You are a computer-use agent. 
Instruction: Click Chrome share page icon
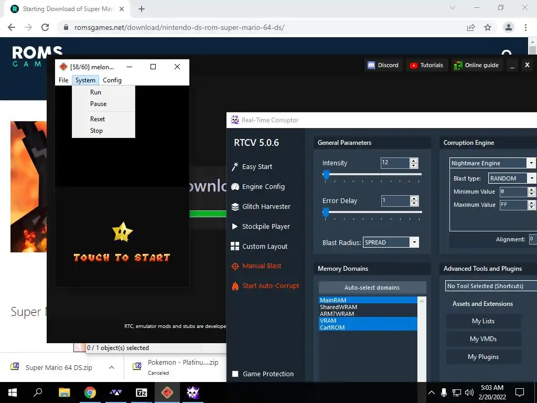[471, 27]
